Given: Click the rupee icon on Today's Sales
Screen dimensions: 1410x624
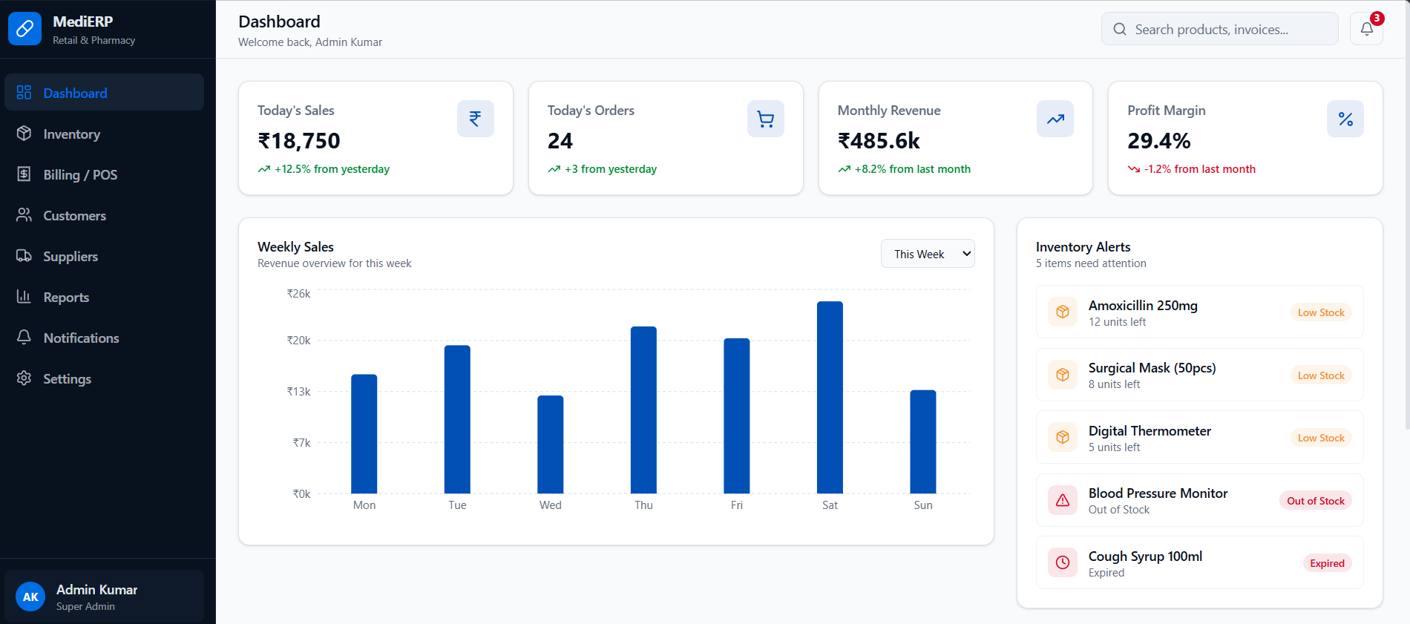Looking at the screenshot, I should click(x=476, y=119).
